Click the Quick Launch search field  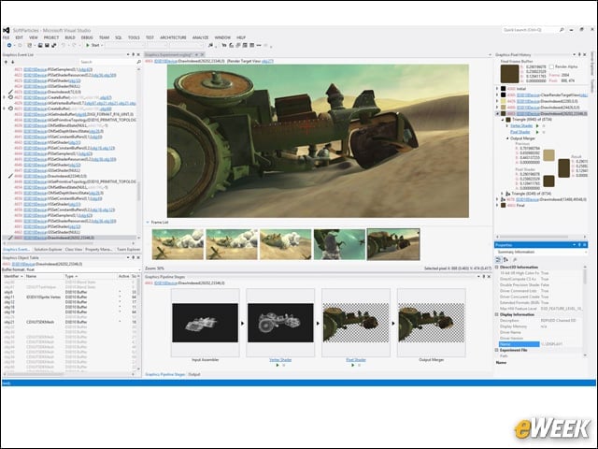(530, 30)
